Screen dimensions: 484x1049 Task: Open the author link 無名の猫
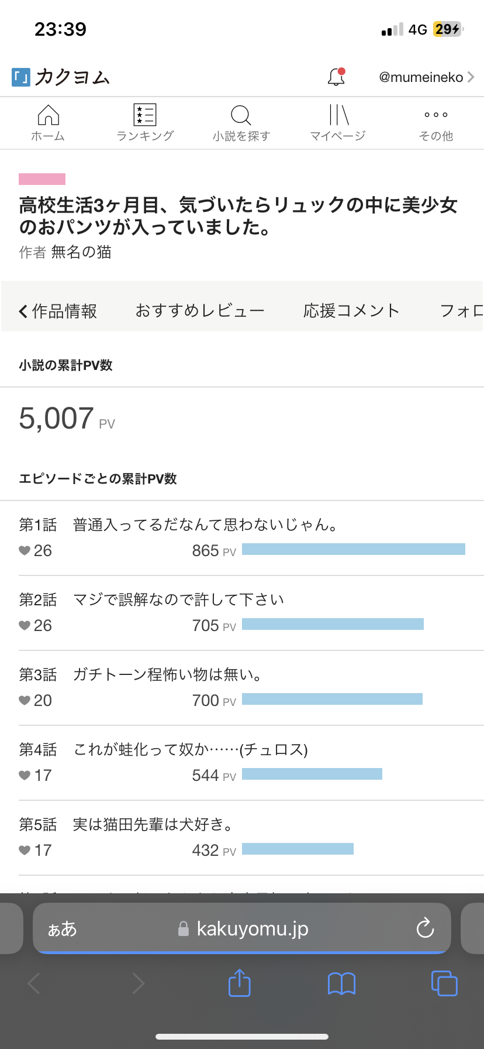pos(81,252)
